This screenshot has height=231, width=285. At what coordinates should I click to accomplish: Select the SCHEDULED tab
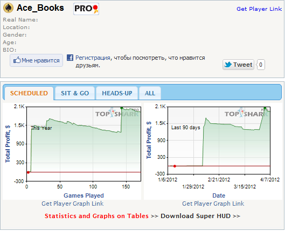(29, 93)
